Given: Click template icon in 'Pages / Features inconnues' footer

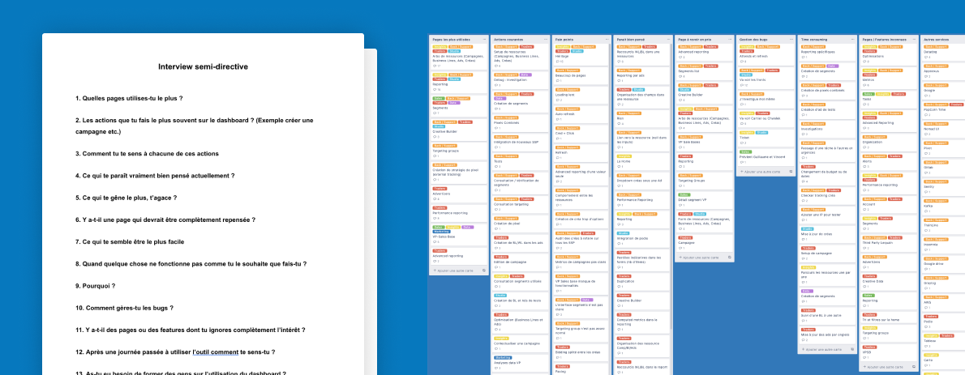Looking at the screenshot, I should click(914, 367).
